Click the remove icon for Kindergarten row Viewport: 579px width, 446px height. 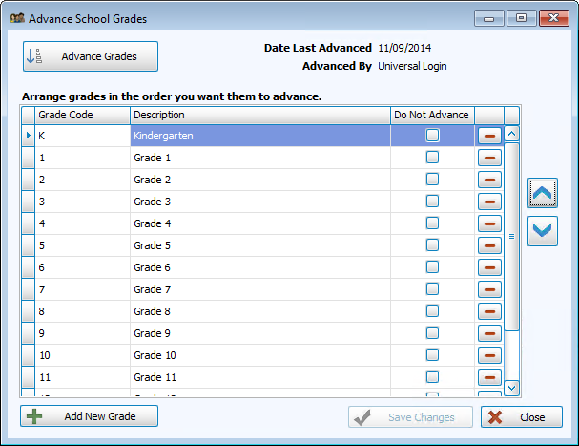click(488, 136)
